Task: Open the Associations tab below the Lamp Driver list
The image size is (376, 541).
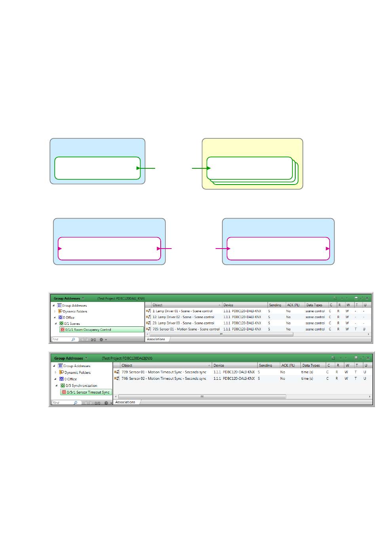Action: point(156,339)
